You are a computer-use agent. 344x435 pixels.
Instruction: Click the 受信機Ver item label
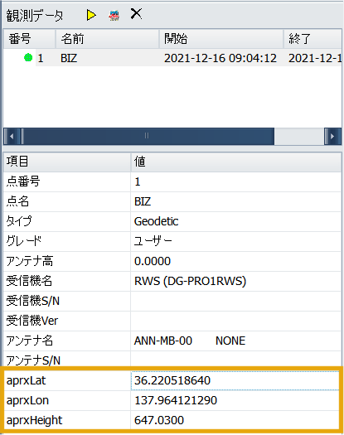[32, 321]
